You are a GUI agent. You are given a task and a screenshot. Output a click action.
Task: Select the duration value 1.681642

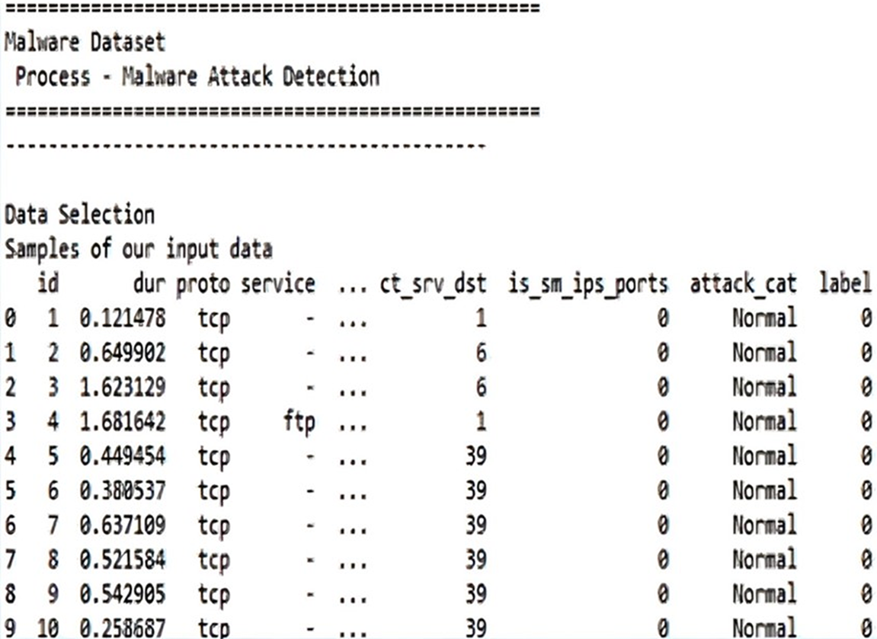click(x=122, y=421)
